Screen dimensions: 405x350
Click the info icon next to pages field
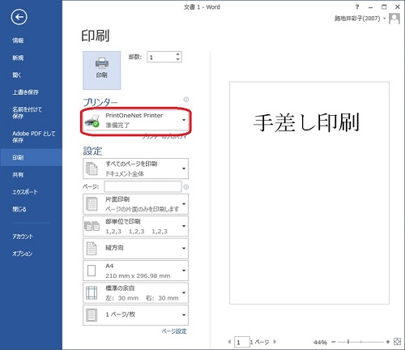[x=186, y=187]
